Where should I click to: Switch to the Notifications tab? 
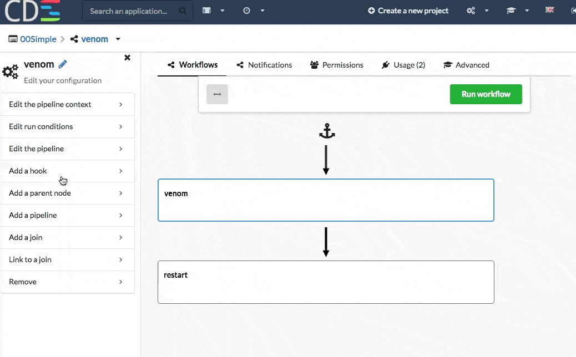pos(265,65)
